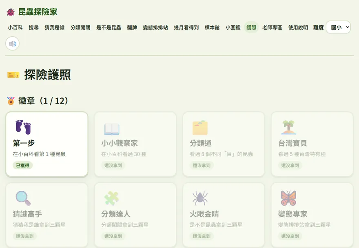Viewport: 359px width, 248px height.
Task: Click text 變態排排站拿到三顆星
Action: click(x=304, y=225)
